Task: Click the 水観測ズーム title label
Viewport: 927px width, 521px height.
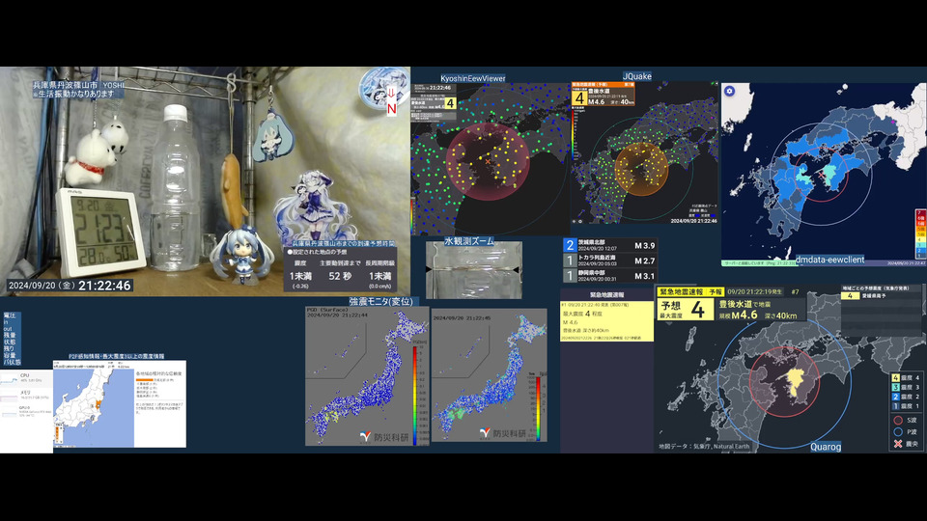Action: coord(469,241)
